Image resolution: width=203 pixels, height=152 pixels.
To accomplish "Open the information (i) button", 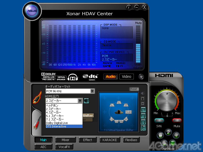I will tap(129, 7).
